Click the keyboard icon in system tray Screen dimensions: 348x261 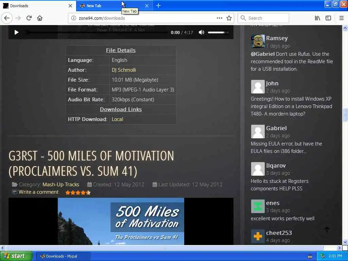click(310, 257)
